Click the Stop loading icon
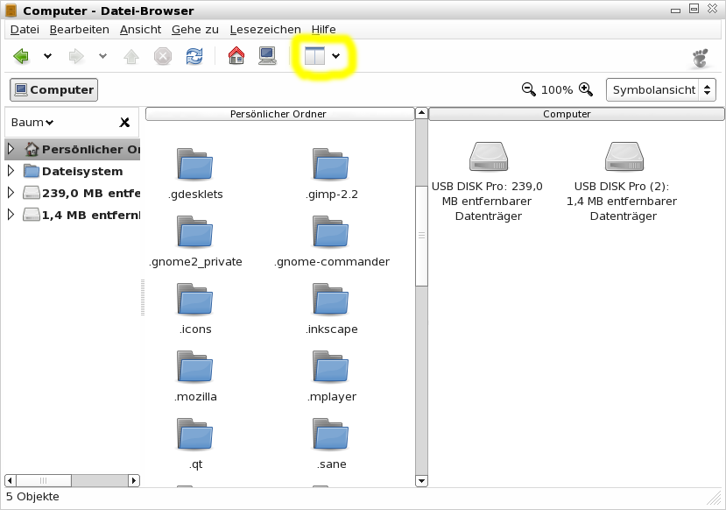This screenshot has width=726, height=510. tap(163, 56)
